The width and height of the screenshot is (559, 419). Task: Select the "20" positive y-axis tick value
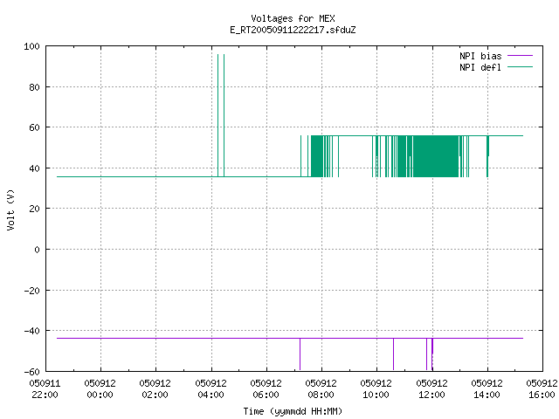35,209
